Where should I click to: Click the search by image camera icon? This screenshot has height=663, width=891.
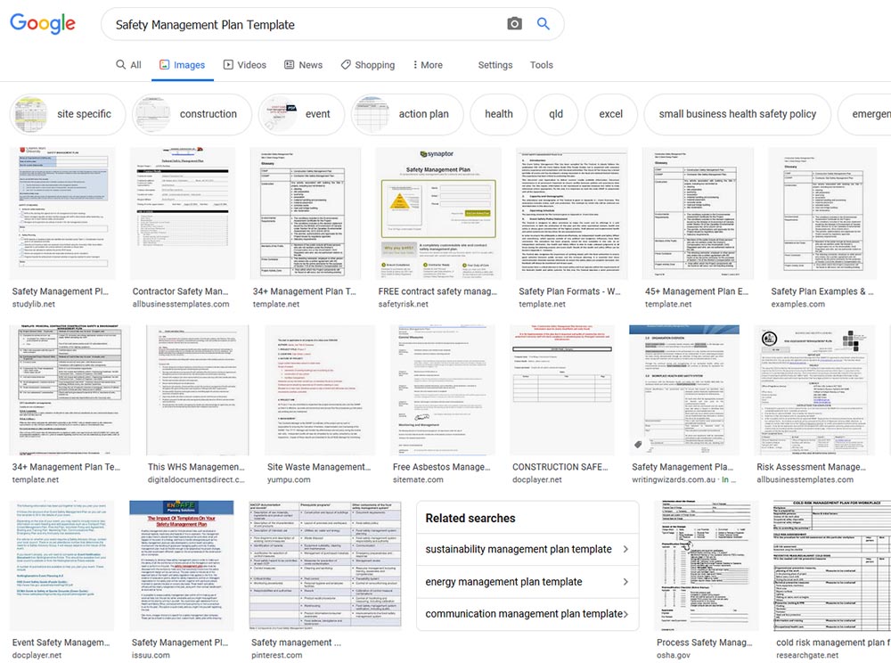click(x=514, y=24)
